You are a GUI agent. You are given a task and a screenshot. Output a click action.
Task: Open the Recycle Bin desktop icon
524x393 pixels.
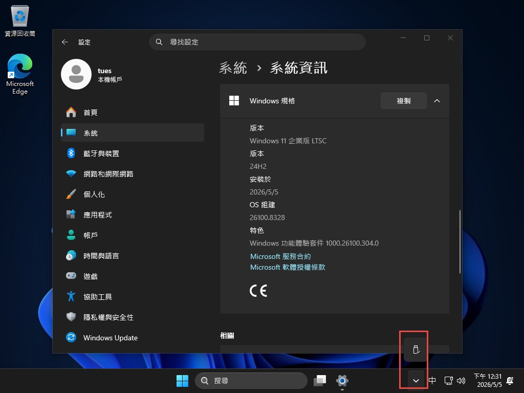pyautogui.click(x=20, y=20)
